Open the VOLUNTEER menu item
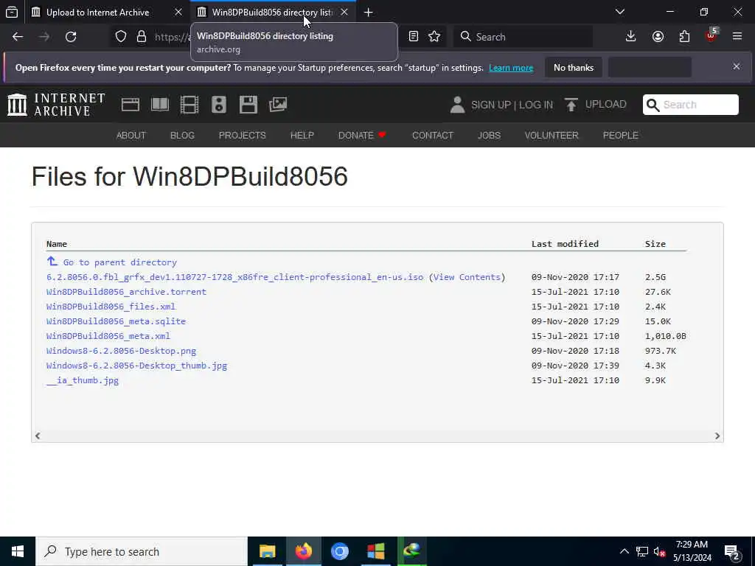This screenshot has width=755, height=566. 552,136
